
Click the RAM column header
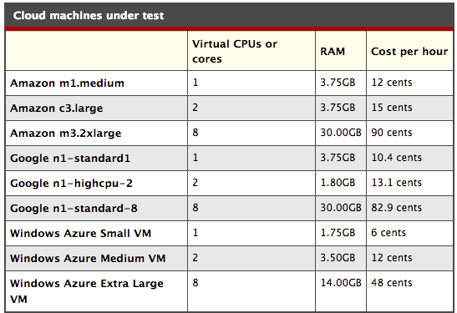[x=333, y=52]
